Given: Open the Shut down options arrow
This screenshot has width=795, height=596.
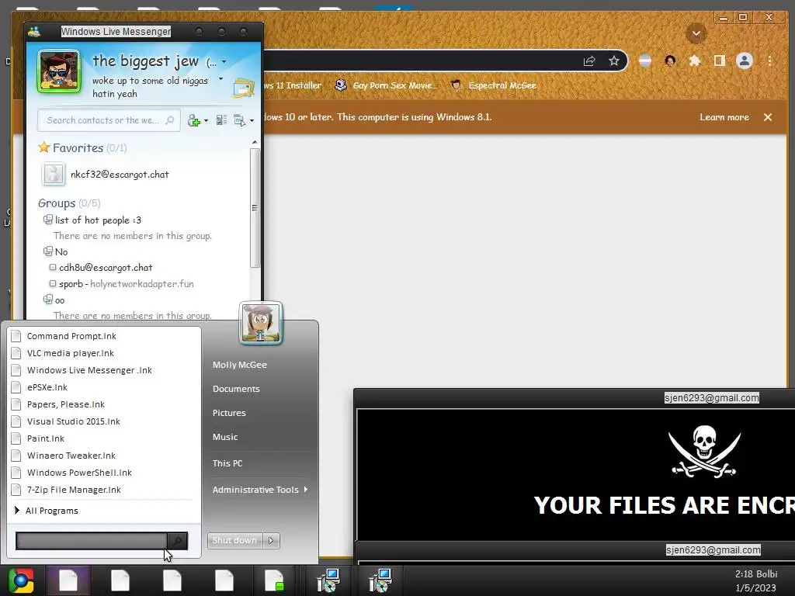Looking at the screenshot, I should (271, 540).
